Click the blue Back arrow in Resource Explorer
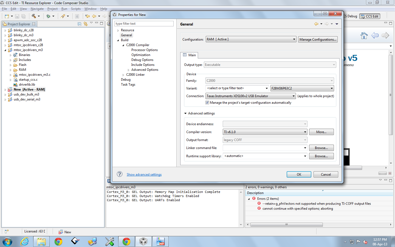The width and height of the screenshot is (395, 247). [x=375, y=35]
